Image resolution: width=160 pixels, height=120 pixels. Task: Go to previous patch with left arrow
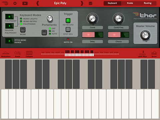pos(38,3)
